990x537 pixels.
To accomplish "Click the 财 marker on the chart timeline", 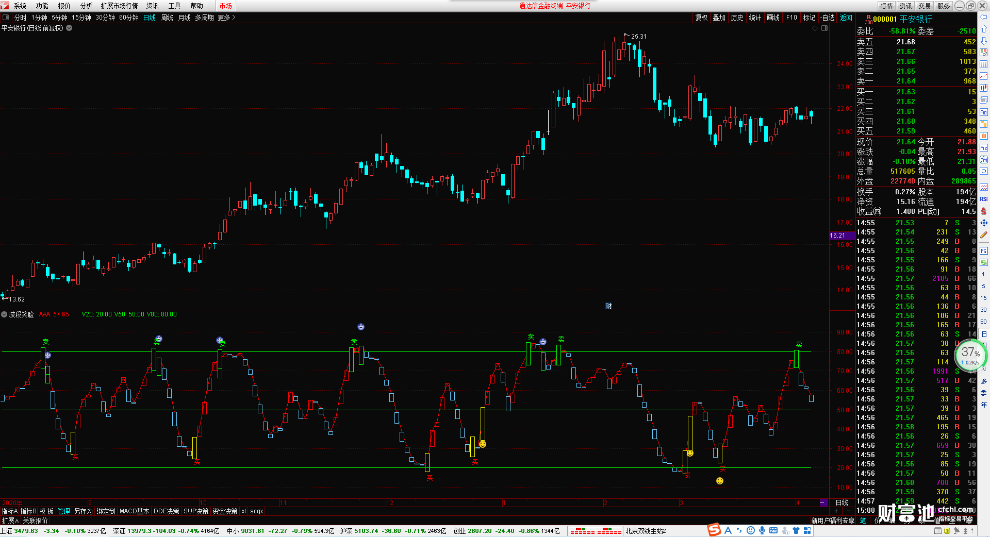I will tap(608, 306).
